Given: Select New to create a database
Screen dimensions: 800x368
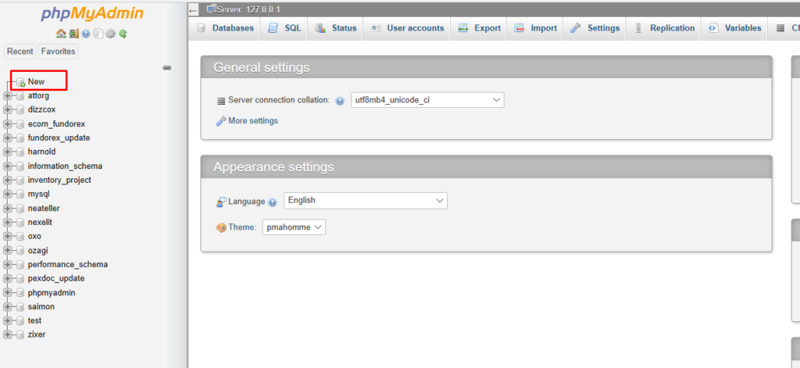Looking at the screenshot, I should [x=36, y=82].
